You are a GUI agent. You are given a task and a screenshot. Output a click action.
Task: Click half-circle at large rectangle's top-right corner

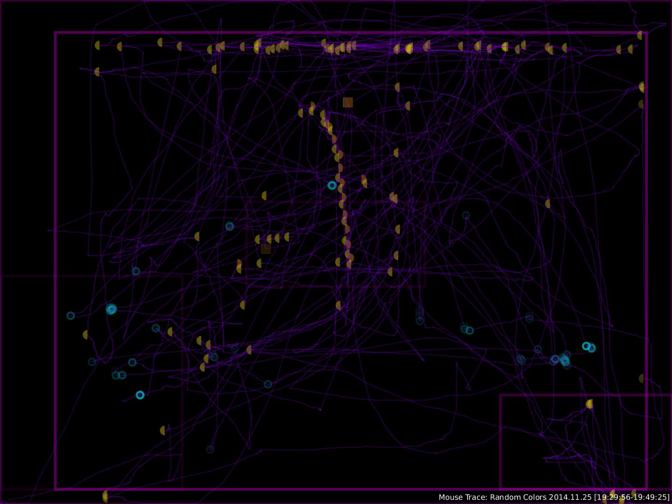(x=640, y=35)
